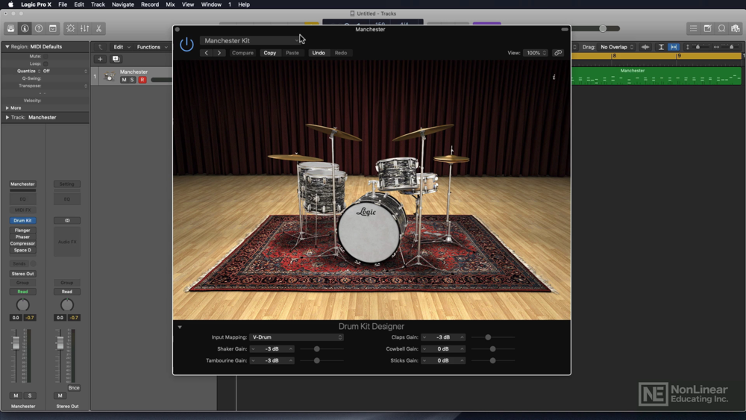Expand the Track Manchester section
The height and width of the screenshot is (420, 746).
tap(7, 117)
